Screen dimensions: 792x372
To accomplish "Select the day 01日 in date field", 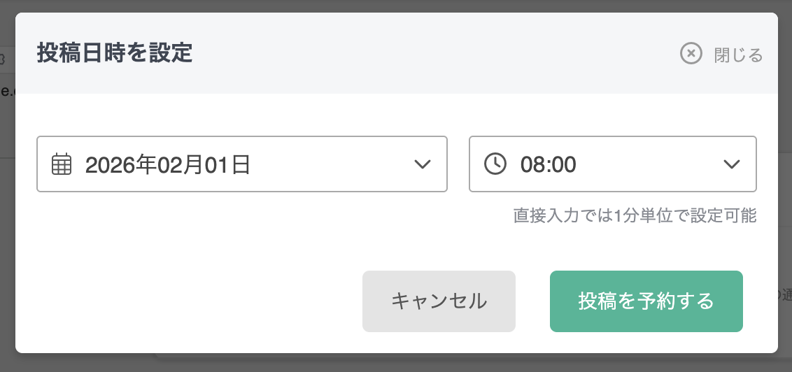I will click(x=227, y=165).
